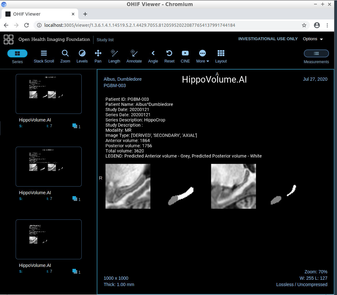Select the Length measurement tool

[x=114, y=56]
